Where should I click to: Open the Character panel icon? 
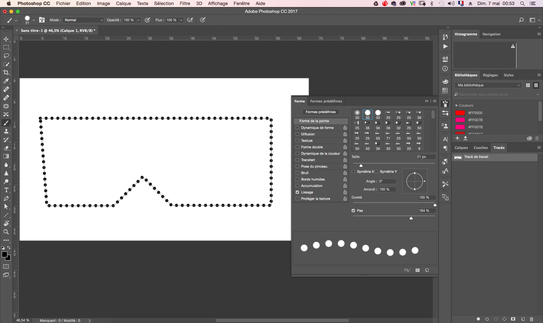[445, 139]
